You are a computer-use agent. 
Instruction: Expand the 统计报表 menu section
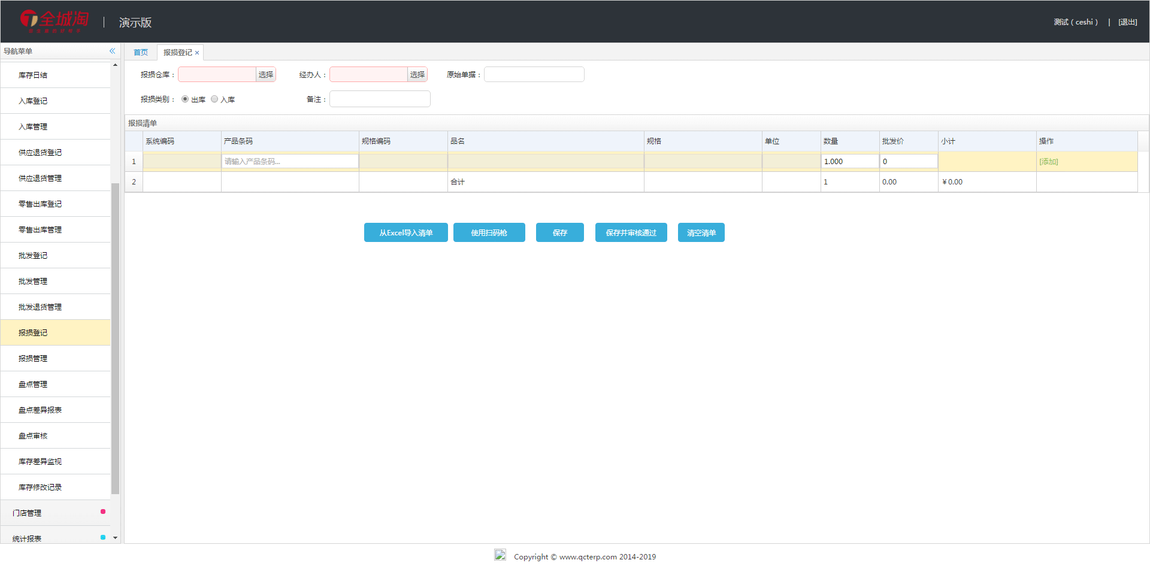55,538
